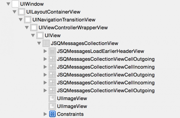Expand the JSQMessagesLoadEarlierHeaderView row
The height and width of the screenshot is (118, 180).
pos(46,51)
